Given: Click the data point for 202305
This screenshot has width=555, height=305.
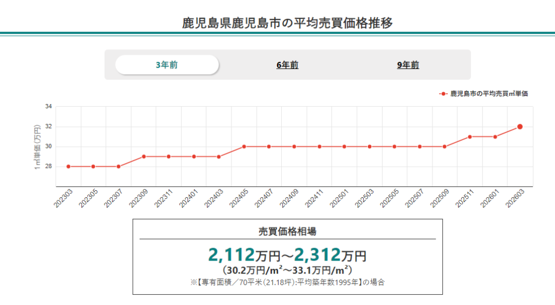Looking at the screenshot, I should coord(93,166).
